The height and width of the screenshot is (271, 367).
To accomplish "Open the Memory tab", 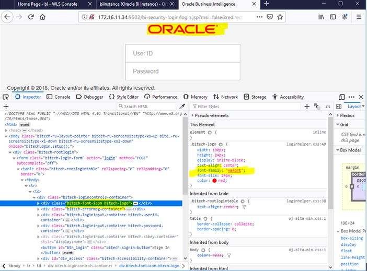I will [195, 97].
